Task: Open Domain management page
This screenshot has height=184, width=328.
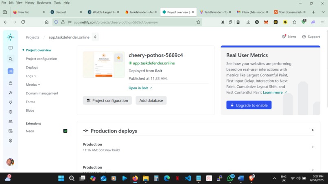Action: (x=42, y=93)
